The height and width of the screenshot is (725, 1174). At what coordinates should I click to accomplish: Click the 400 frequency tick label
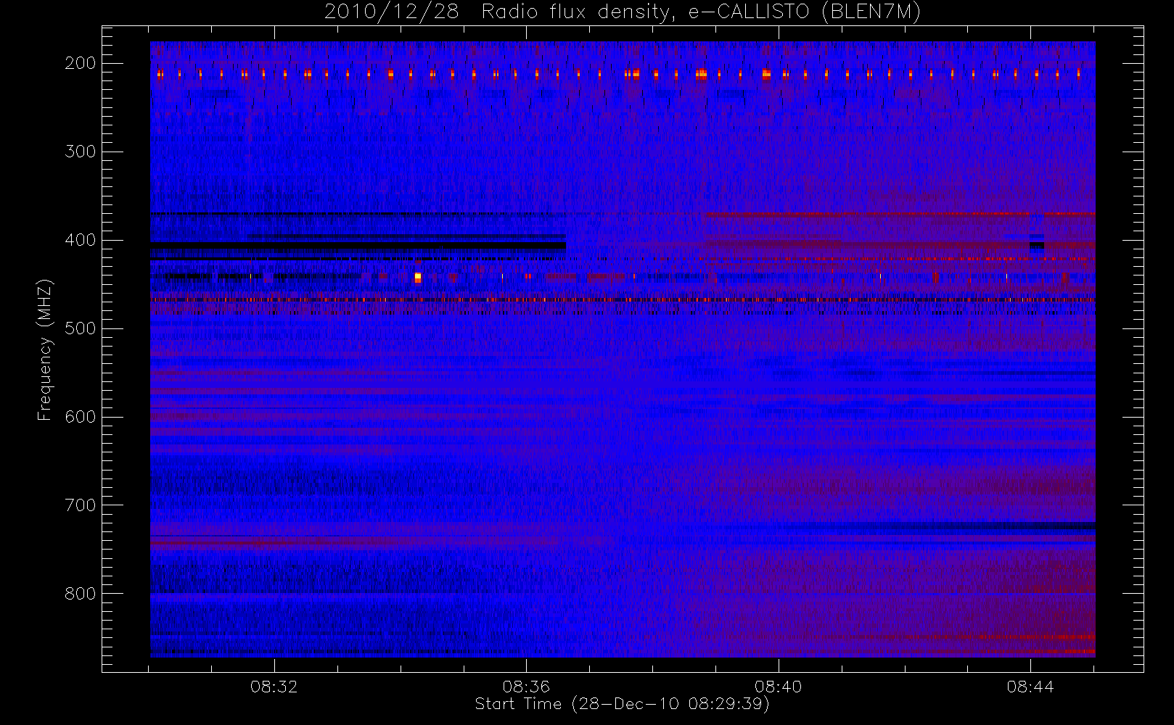pyautogui.click(x=80, y=240)
